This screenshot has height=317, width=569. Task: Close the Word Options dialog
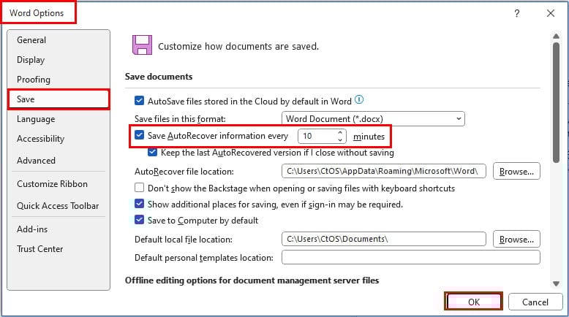click(x=551, y=13)
